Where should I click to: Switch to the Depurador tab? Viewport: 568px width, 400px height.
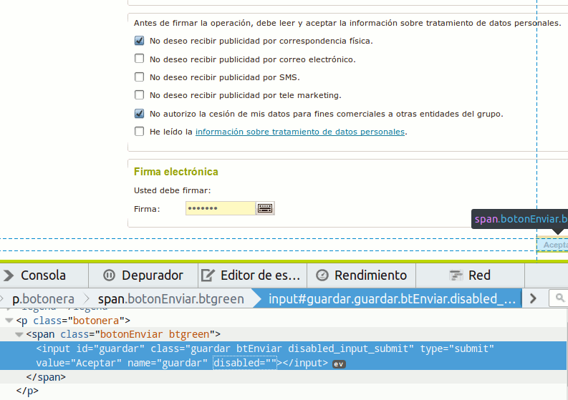tap(143, 275)
